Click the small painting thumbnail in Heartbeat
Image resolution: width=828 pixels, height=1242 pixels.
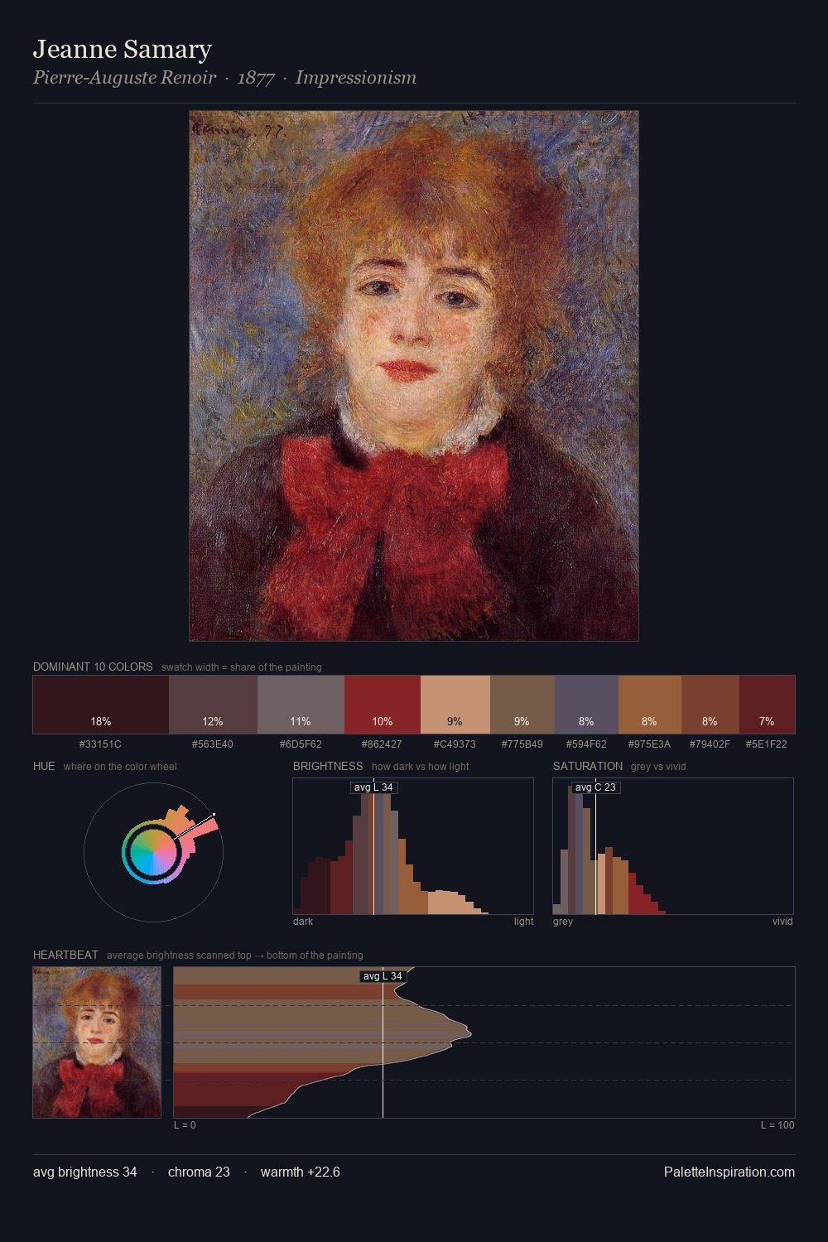tap(97, 1042)
